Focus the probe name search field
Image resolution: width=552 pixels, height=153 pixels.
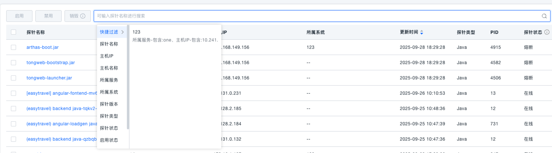317,16
